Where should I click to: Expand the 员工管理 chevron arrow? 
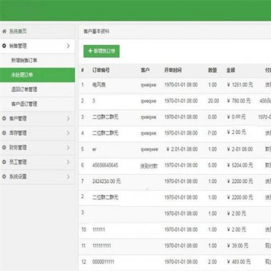coord(68,162)
